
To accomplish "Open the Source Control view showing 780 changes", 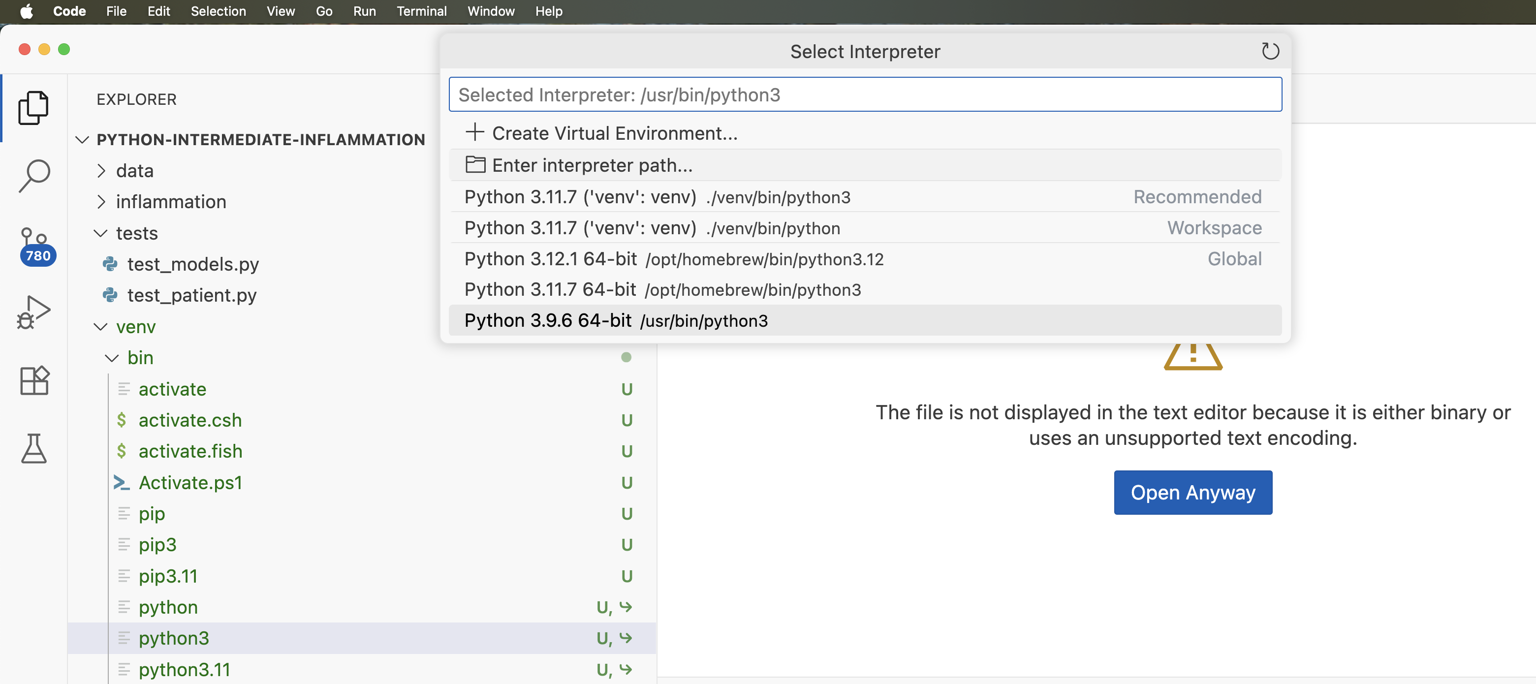I will [x=34, y=242].
